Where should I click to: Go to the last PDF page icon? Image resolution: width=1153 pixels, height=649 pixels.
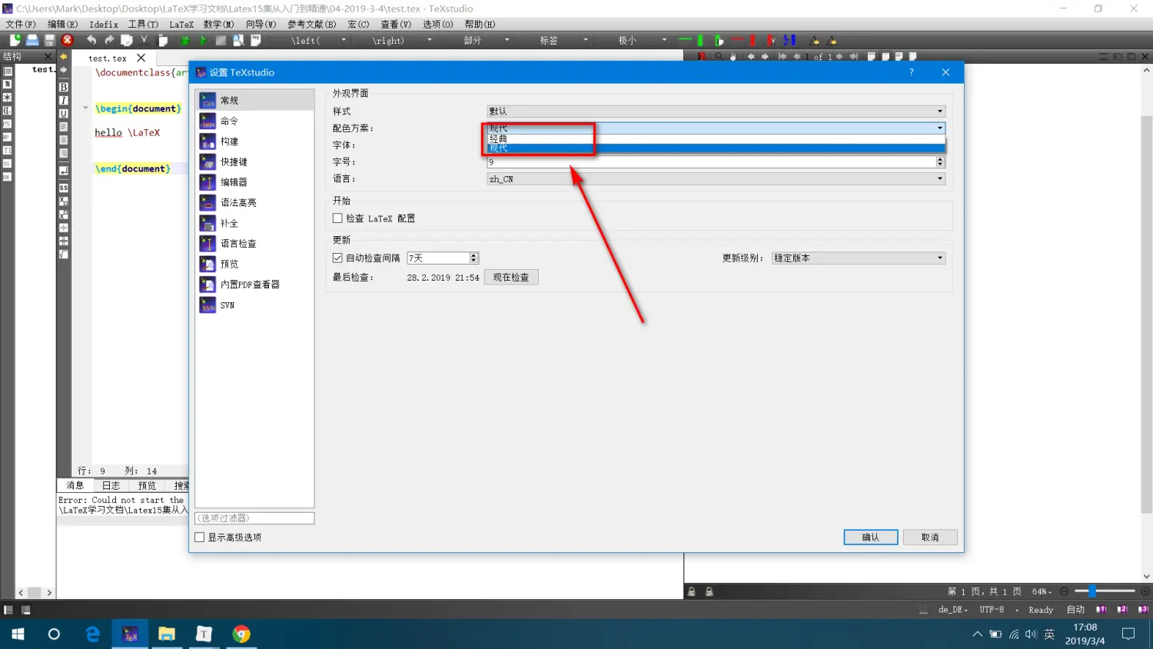pos(853,56)
